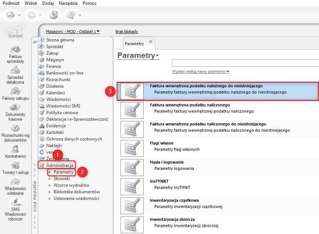
Task: Open Wzorce wydruków in module tree
Action: [x=71, y=185]
